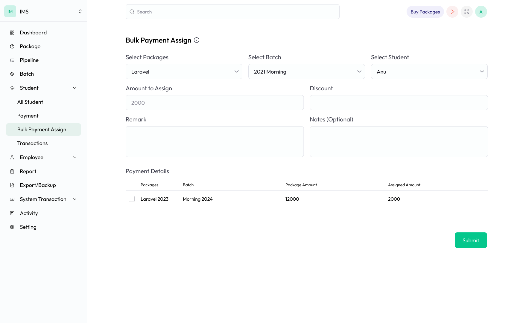Open the Export/Backup menu item
Screen dimensions: 517x323
[x=43, y=185]
